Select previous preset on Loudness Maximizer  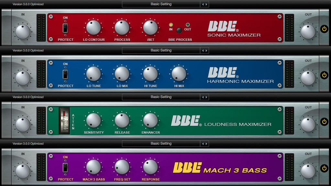pos(203,97)
